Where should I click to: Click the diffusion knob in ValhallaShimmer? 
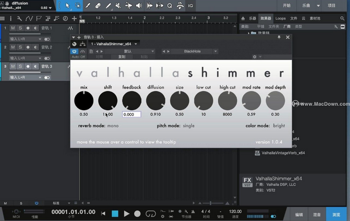155,101
